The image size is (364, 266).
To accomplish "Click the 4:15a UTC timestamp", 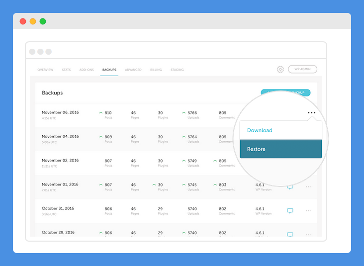I will click(49, 118).
